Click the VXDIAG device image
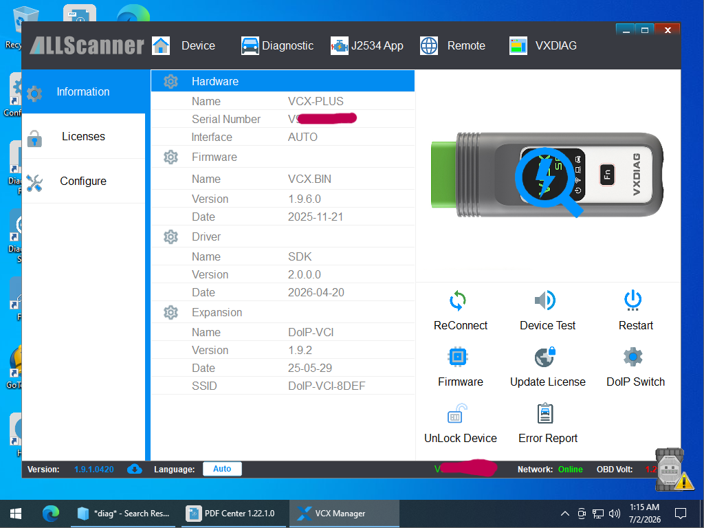Viewport: 704px width, 528px height. [x=547, y=175]
